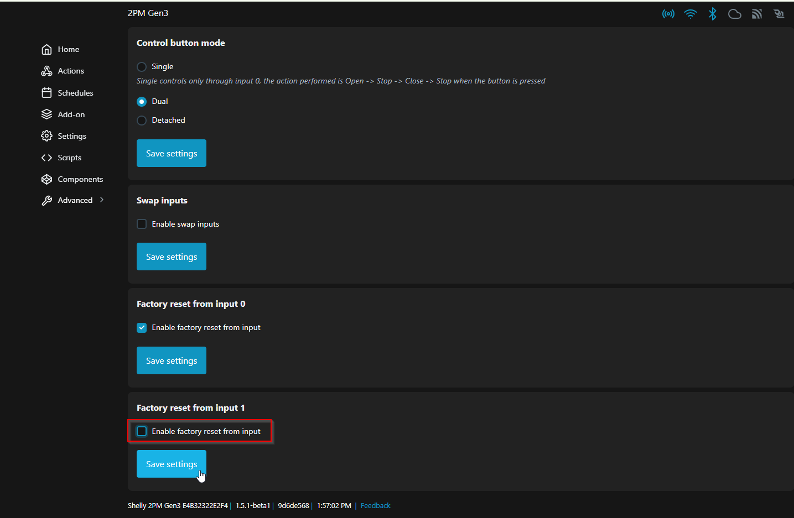794x518 pixels.
Task: Open the Feedback link in footer
Action: pos(375,506)
